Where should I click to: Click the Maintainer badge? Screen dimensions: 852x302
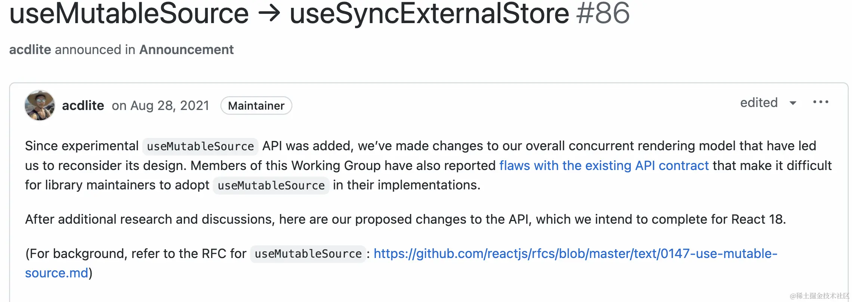pos(256,106)
